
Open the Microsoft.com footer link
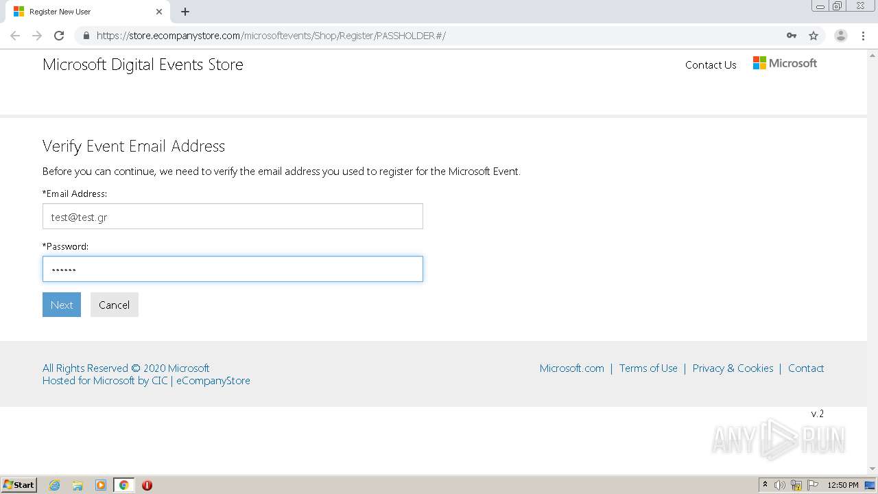[572, 368]
